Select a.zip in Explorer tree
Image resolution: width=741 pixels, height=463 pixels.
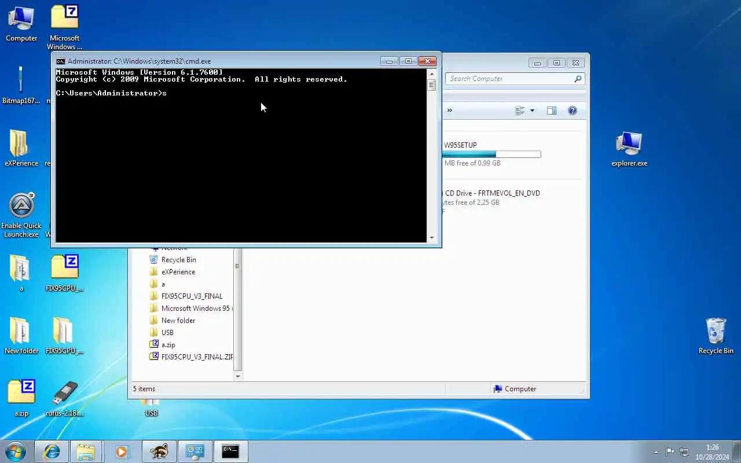[168, 345]
